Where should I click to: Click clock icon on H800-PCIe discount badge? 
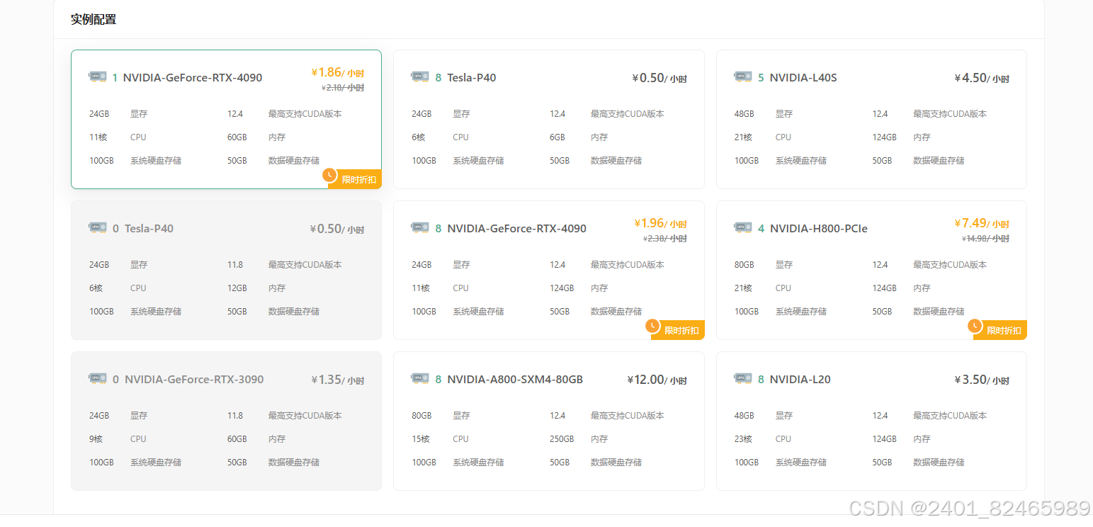(x=975, y=326)
